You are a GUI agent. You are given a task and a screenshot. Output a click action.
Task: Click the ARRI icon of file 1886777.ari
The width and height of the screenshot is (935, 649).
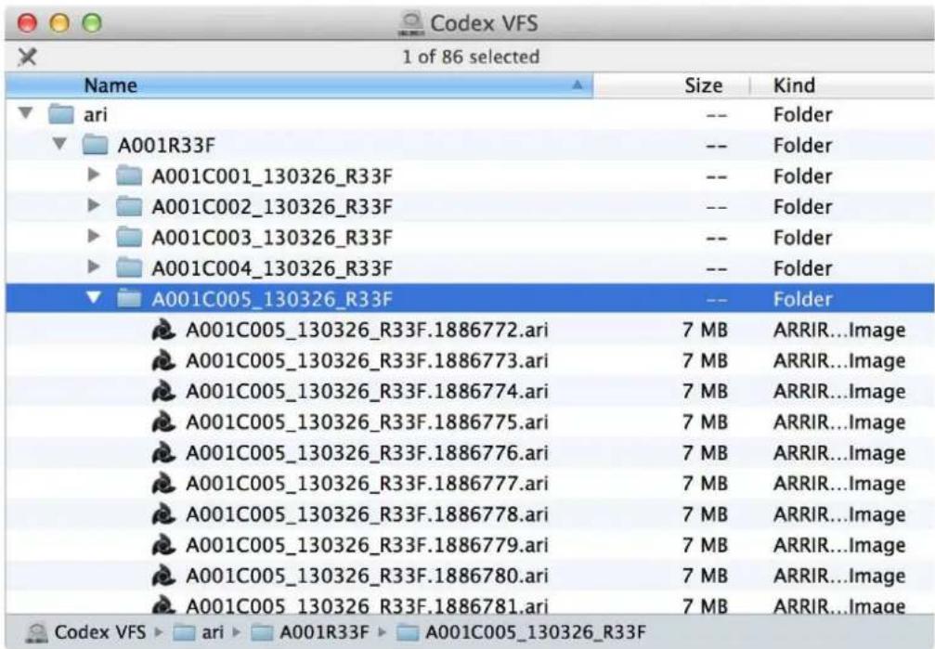point(163,484)
